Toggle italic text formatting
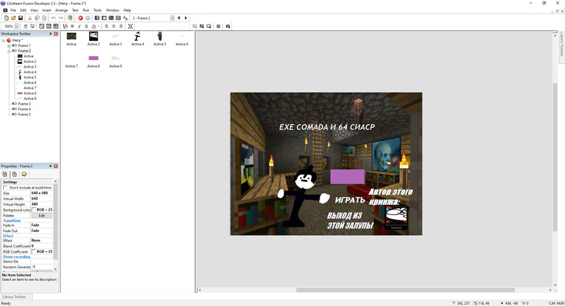Screen dimensions: 565x306 79,26
